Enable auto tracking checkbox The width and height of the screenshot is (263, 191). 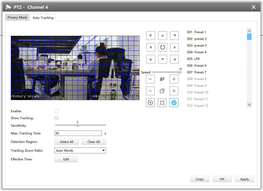point(56,111)
